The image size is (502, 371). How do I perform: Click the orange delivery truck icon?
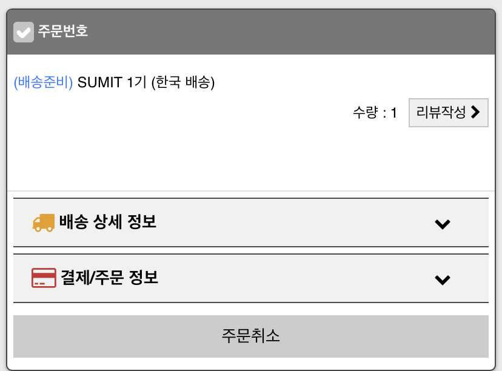click(43, 223)
